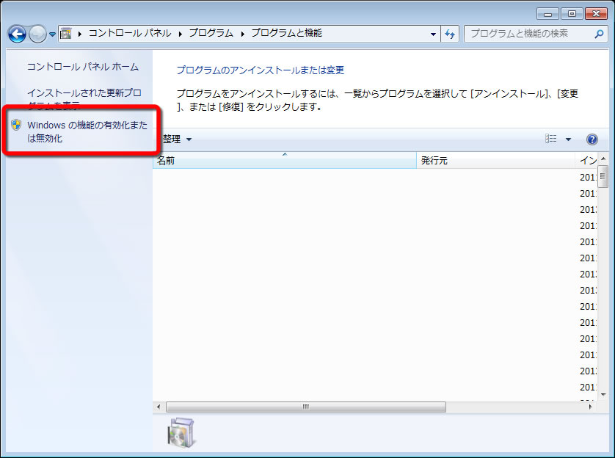Sort by 発行元 column header
This screenshot has width=615, height=458.
(x=495, y=161)
